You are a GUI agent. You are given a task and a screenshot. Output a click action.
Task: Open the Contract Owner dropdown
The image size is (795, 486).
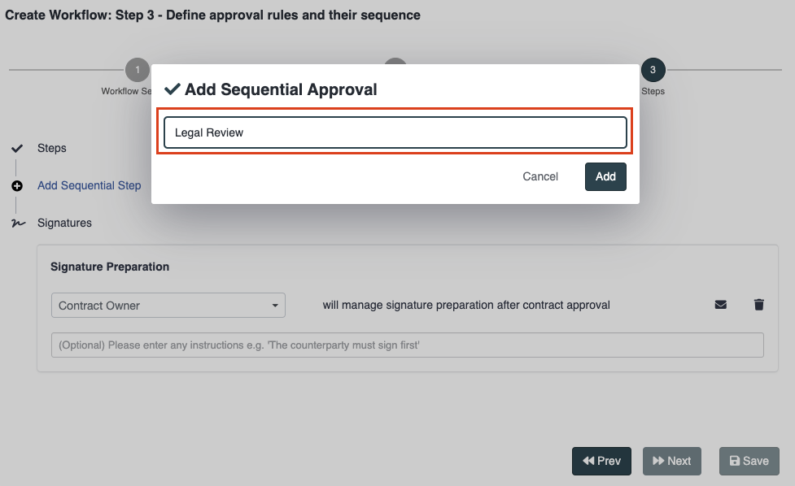(168, 306)
